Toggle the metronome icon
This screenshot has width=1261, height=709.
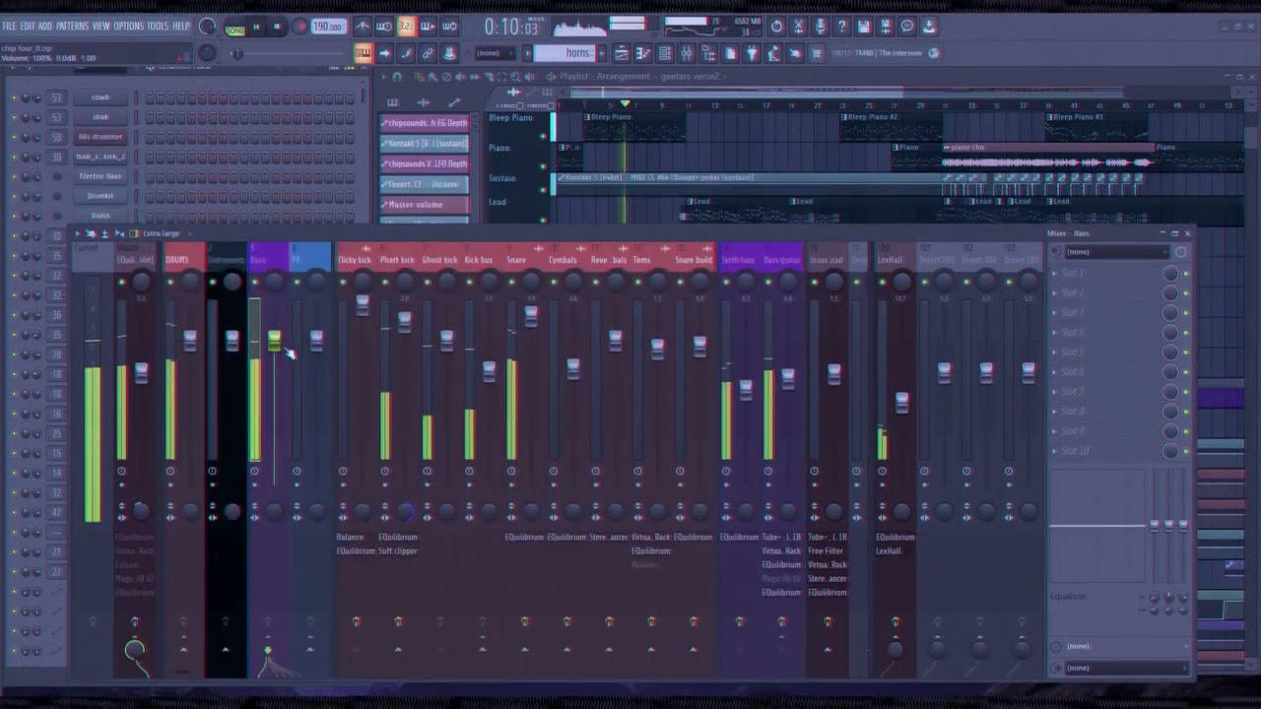click(363, 27)
